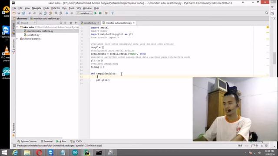Click the Redo arrow icon
Screen dimensions: 278x156
(34, 13)
